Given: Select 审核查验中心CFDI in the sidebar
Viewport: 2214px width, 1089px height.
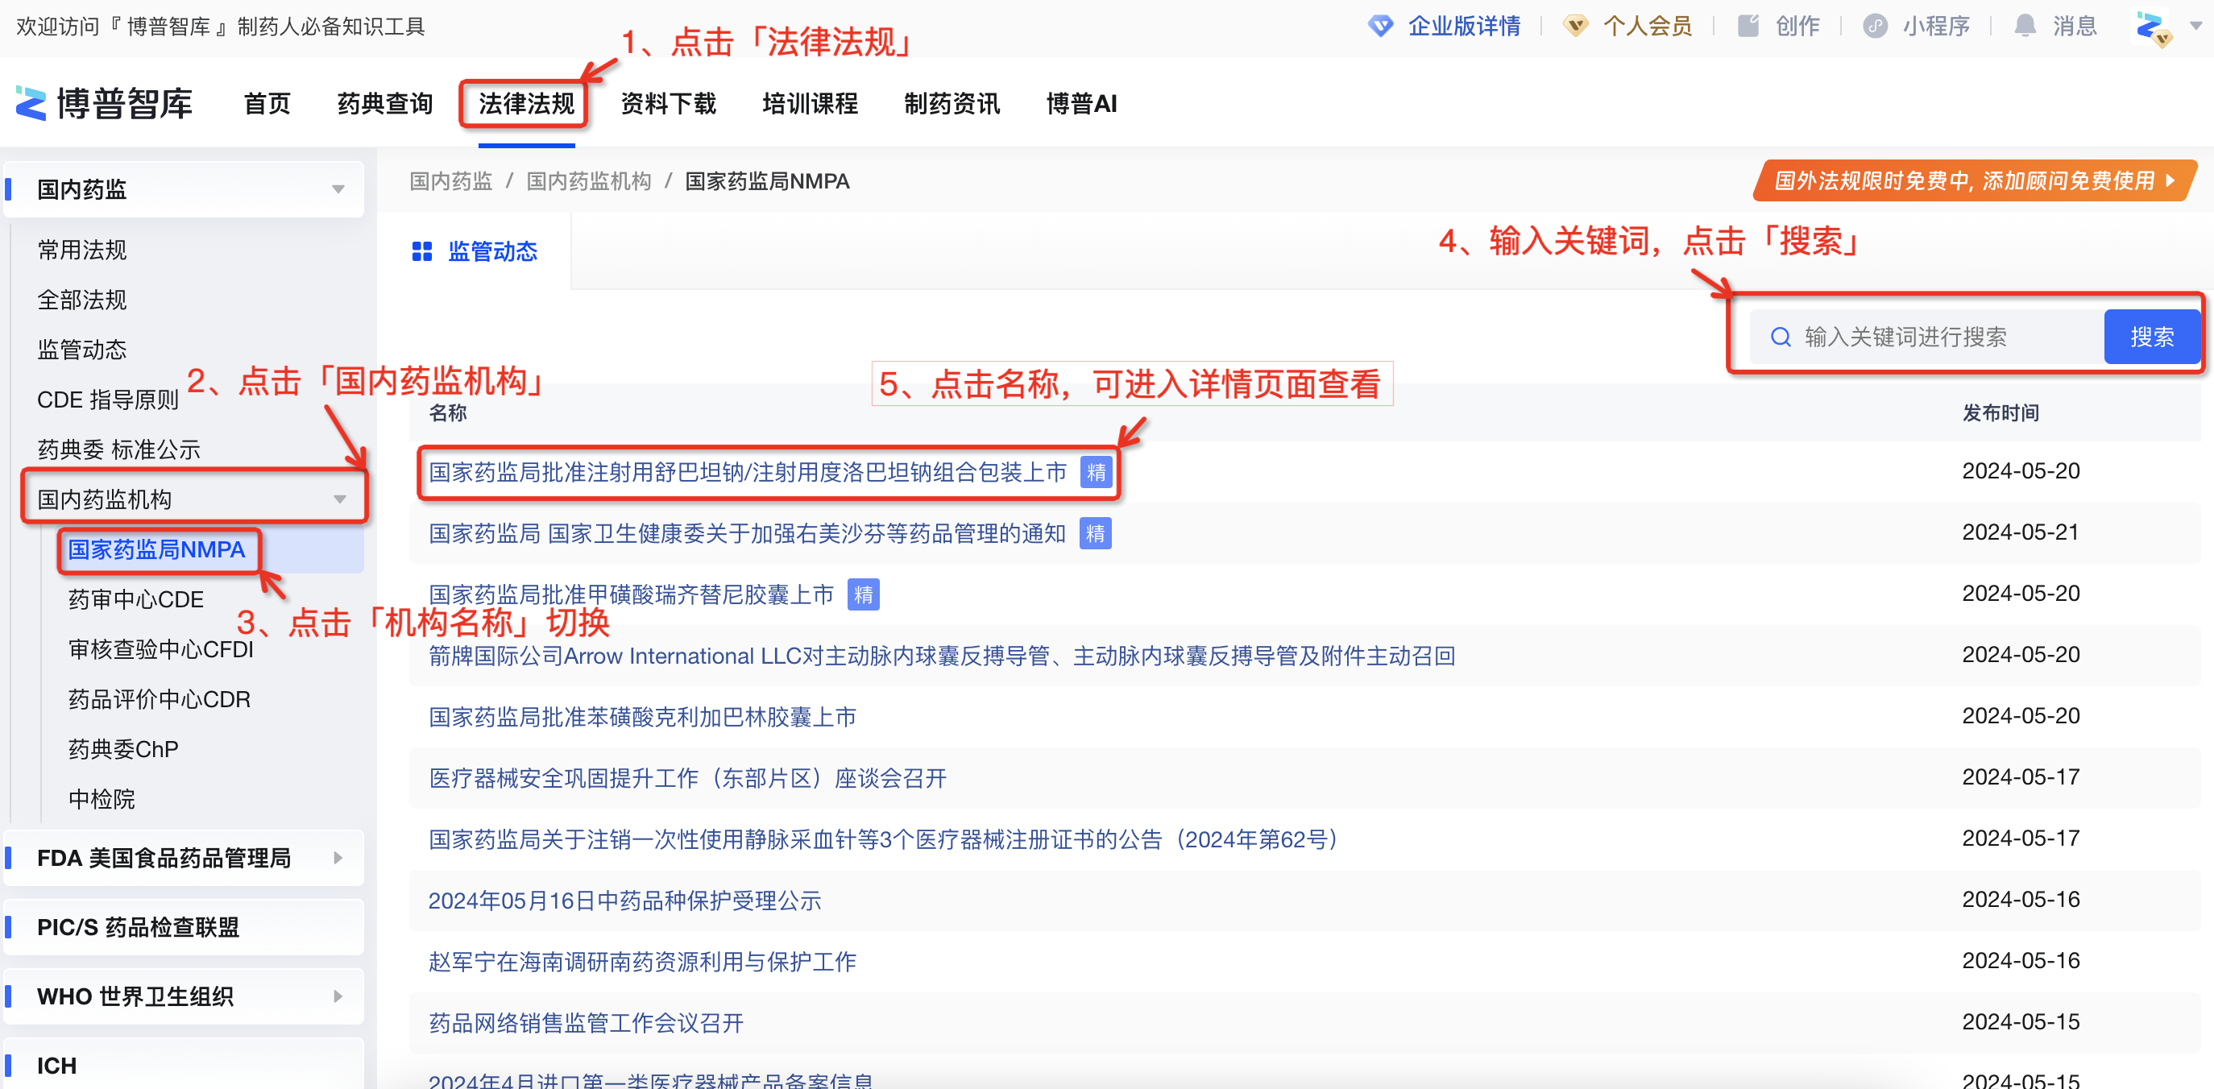Looking at the screenshot, I should [160, 649].
